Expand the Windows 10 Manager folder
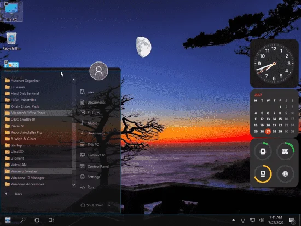 [x=38, y=178]
